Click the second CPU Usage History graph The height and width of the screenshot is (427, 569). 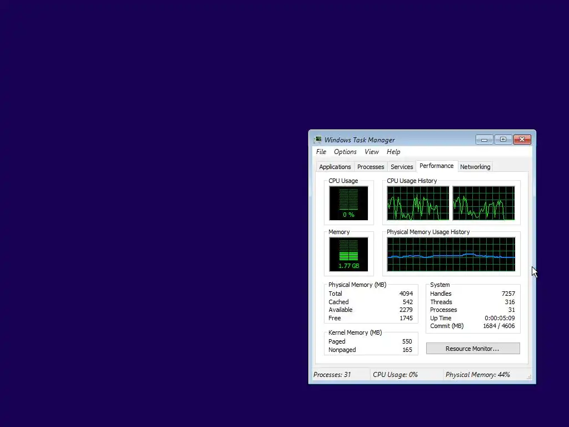484,203
